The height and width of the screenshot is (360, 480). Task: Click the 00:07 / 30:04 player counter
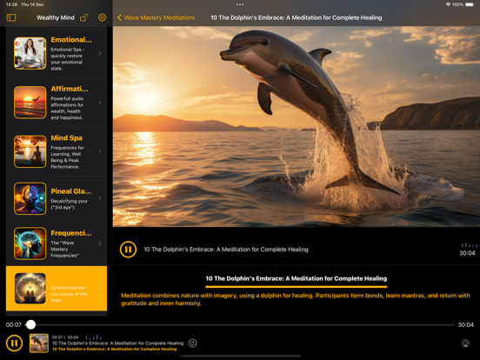pos(65,337)
